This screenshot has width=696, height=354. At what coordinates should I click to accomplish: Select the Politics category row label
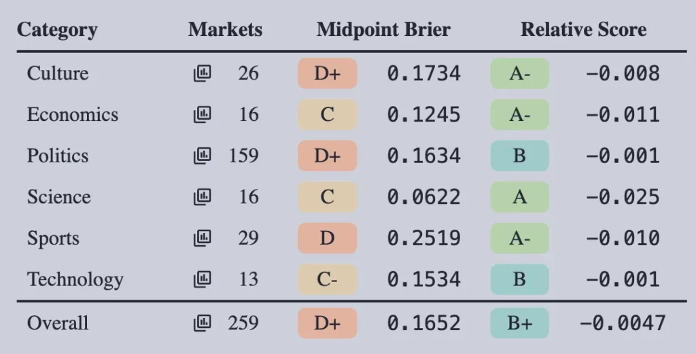pyautogui.click(x=58, y=156)
